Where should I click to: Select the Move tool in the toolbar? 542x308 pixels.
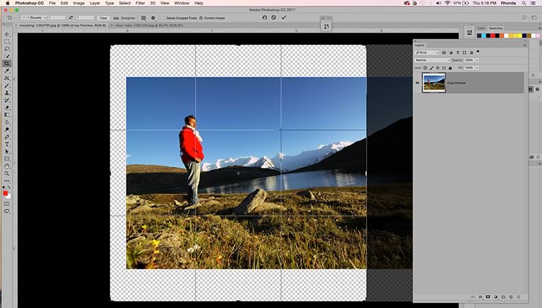7,34
